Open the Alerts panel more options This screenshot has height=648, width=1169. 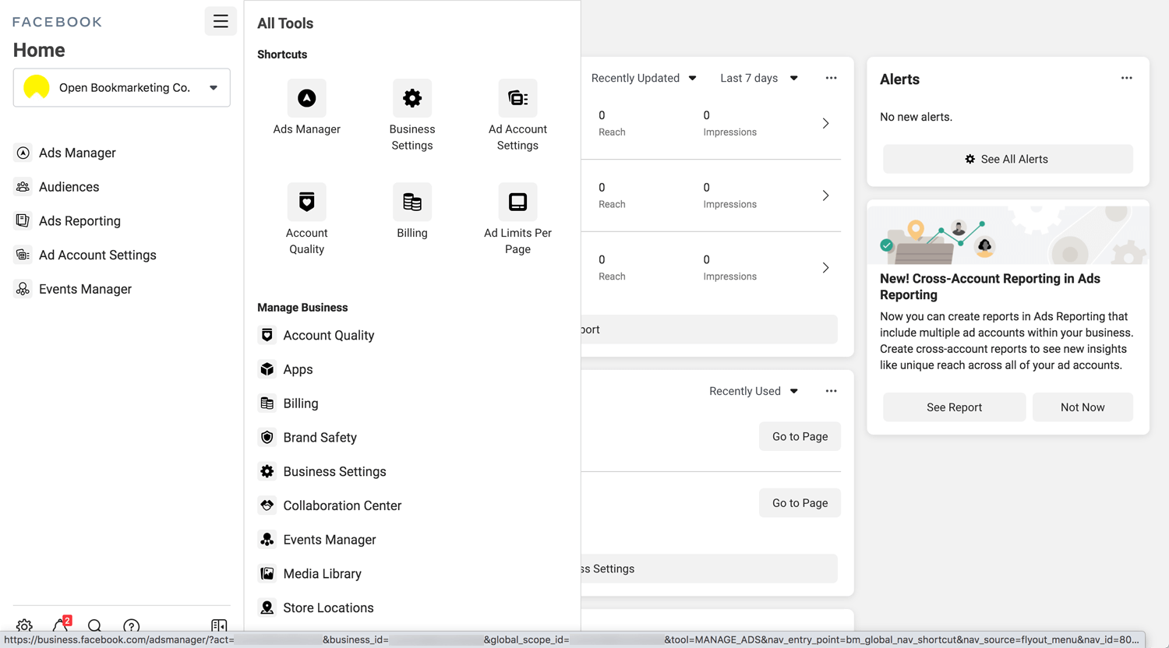pos(1127,78)
